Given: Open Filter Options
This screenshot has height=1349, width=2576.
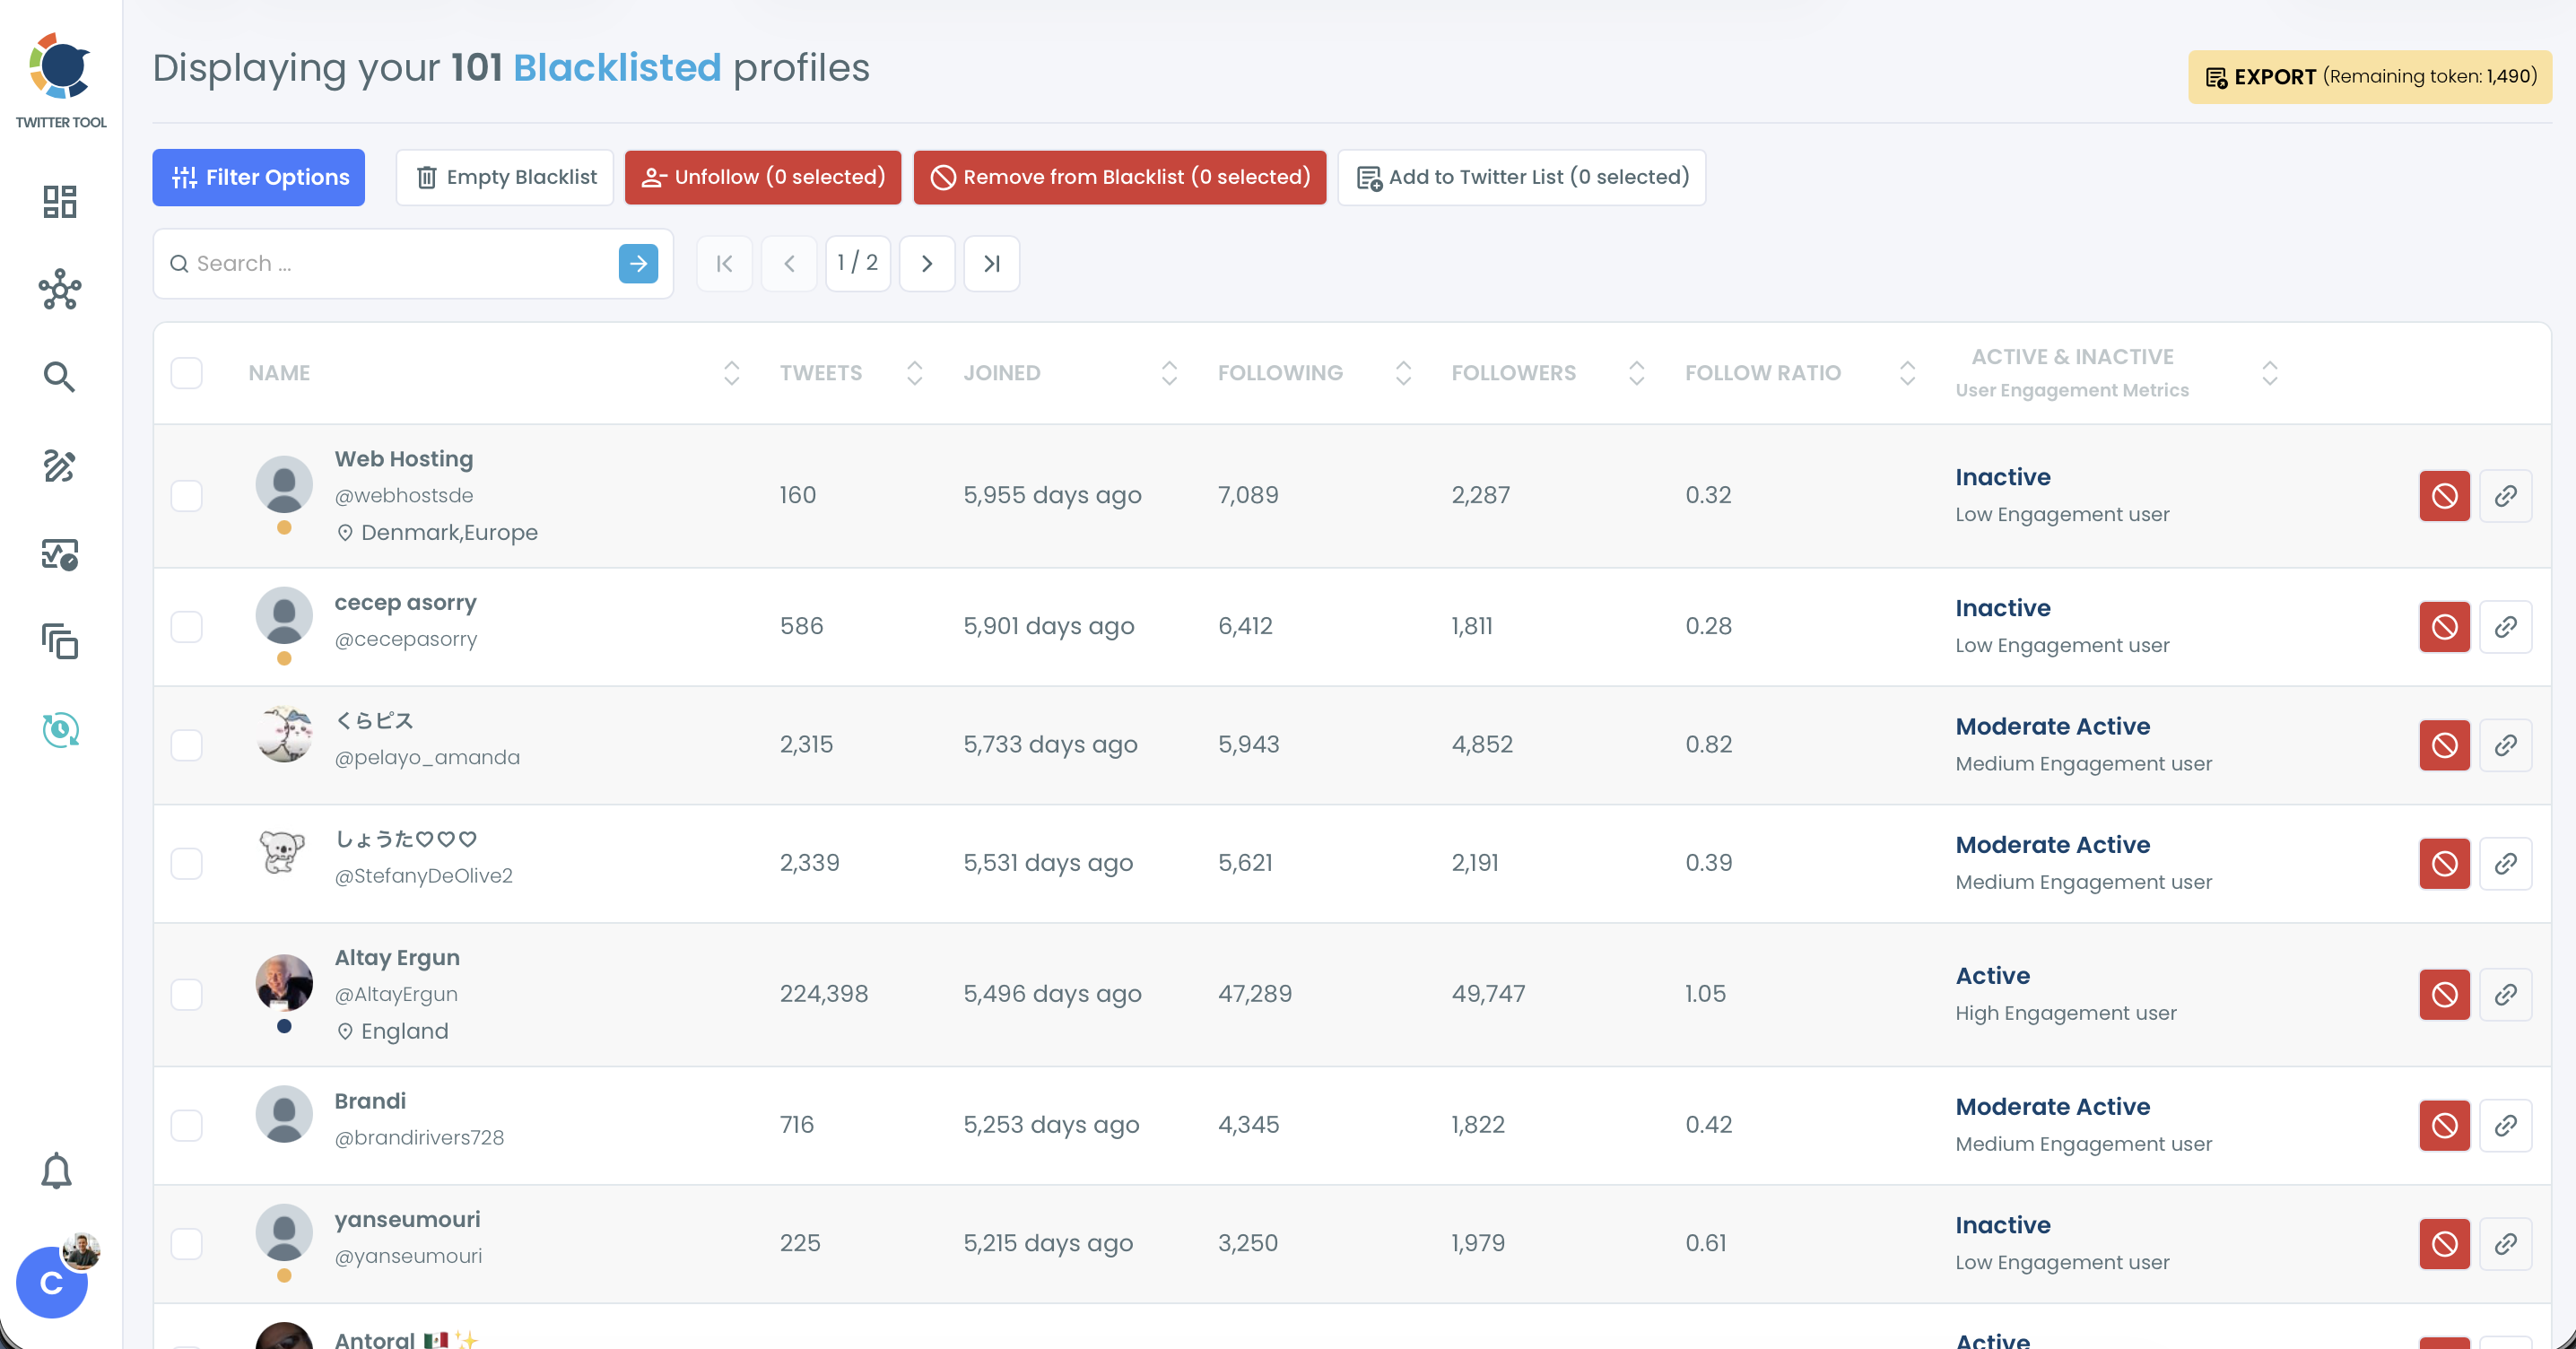Looking at the screenshot, I should click(x=258, y=177).
